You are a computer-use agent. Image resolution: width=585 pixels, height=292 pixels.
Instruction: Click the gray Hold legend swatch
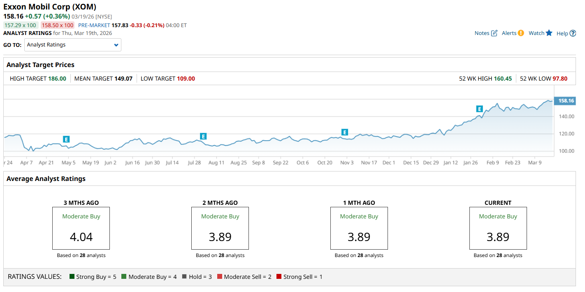click(x=184, y=277)
